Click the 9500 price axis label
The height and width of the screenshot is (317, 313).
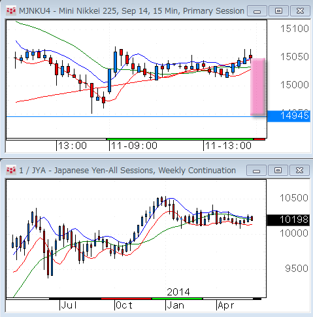(x=297, y=269)
